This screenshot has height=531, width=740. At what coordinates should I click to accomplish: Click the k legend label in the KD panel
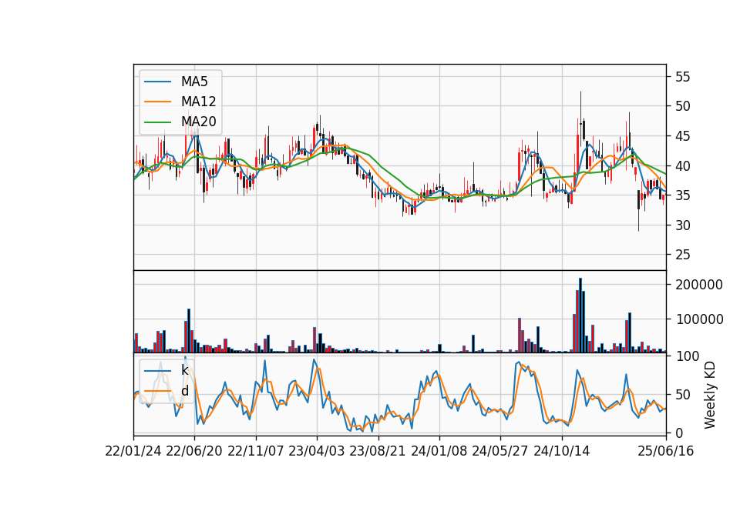(x=184, y=370)
